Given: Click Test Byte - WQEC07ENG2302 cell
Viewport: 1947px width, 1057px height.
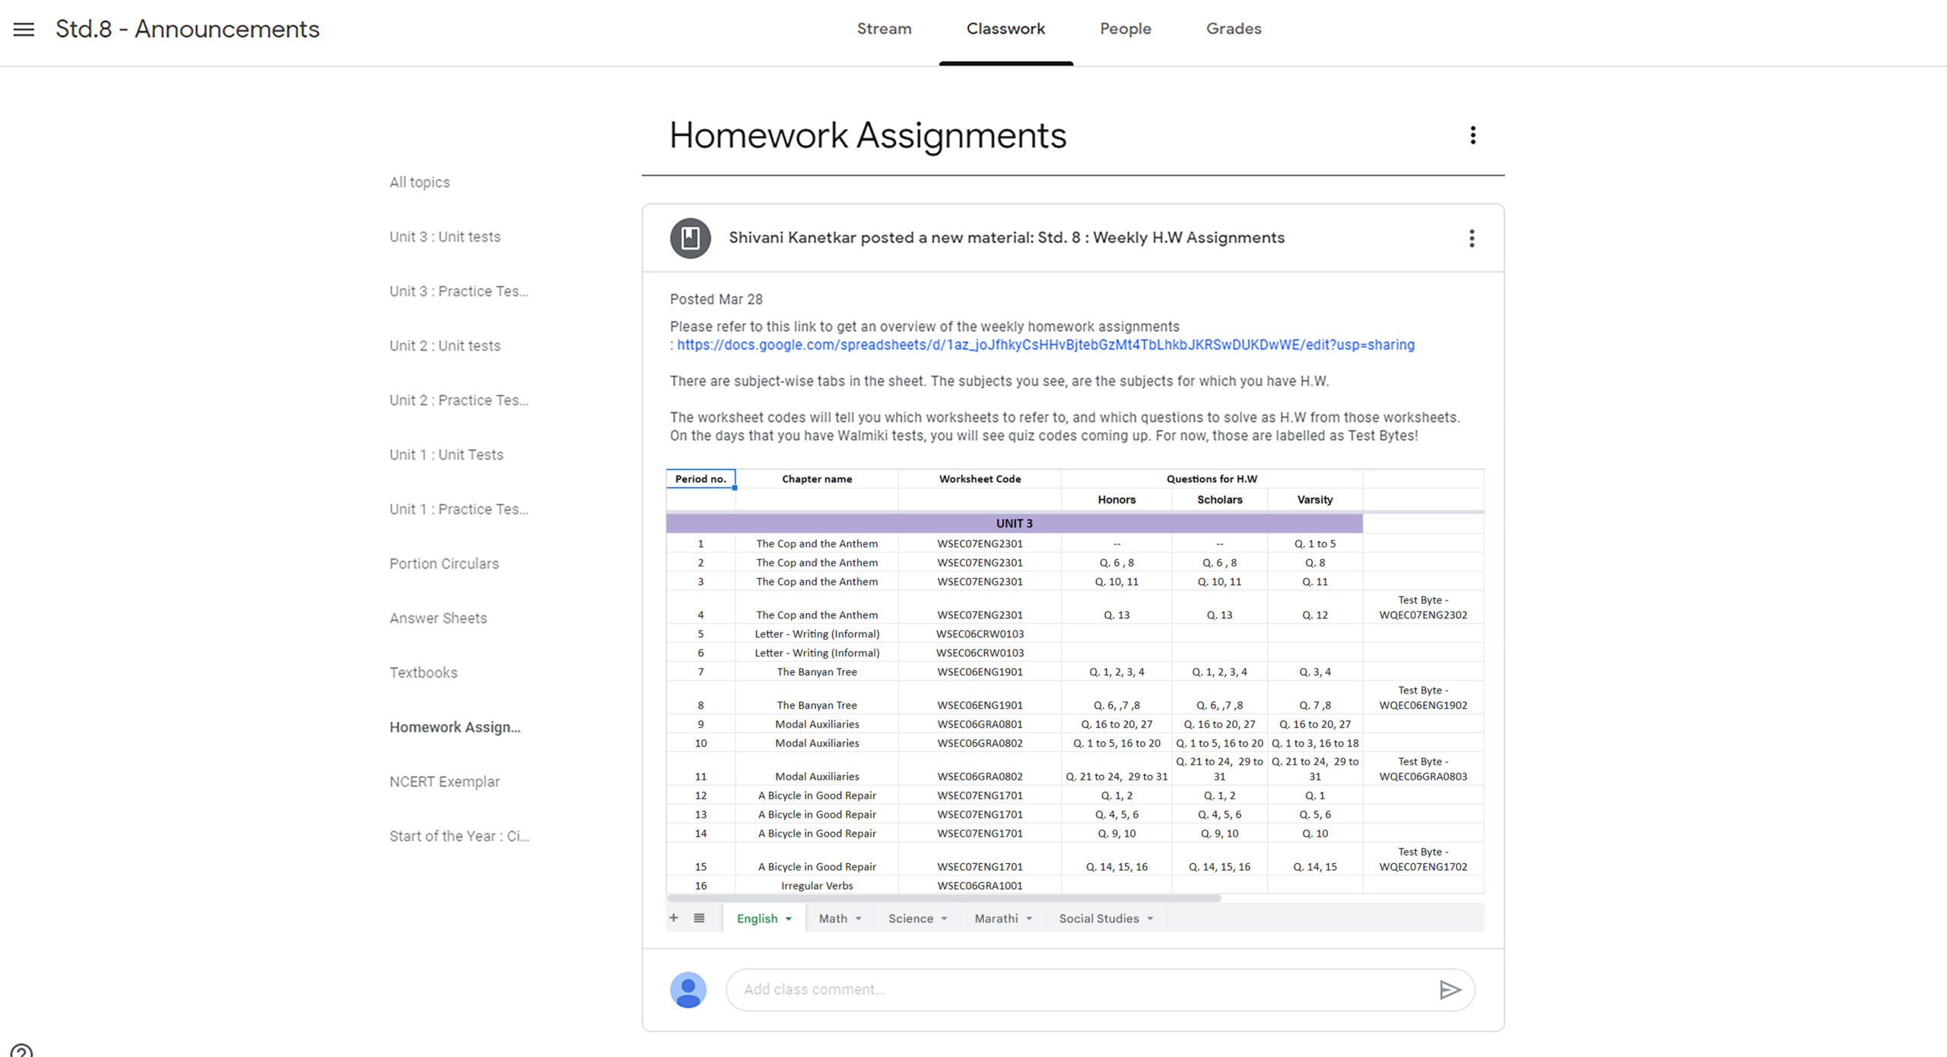Looking at the screenshot, I should click(1423, 608).
